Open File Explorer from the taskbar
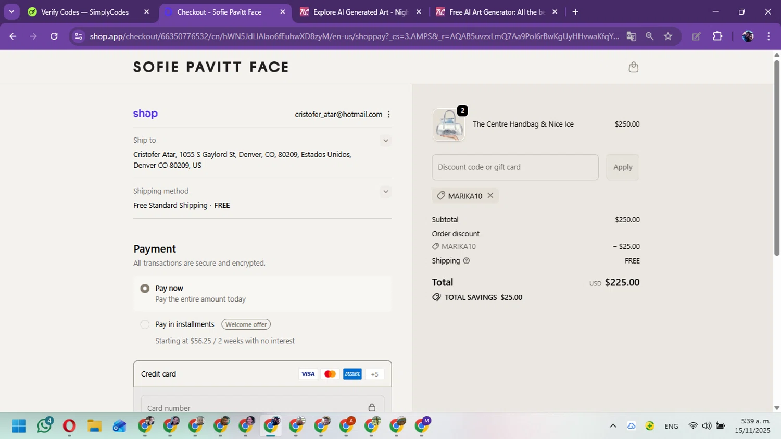 pos(94,426)
